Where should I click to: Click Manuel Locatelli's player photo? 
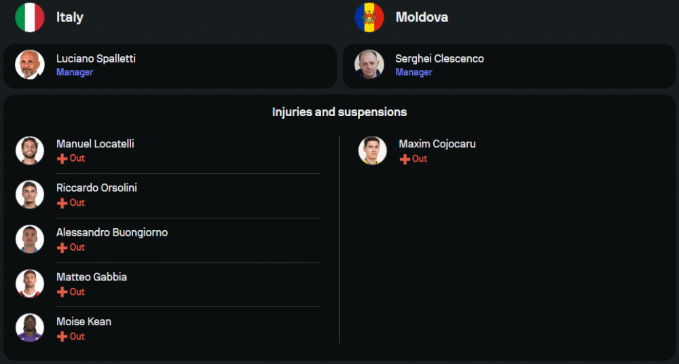coord(29,150)
